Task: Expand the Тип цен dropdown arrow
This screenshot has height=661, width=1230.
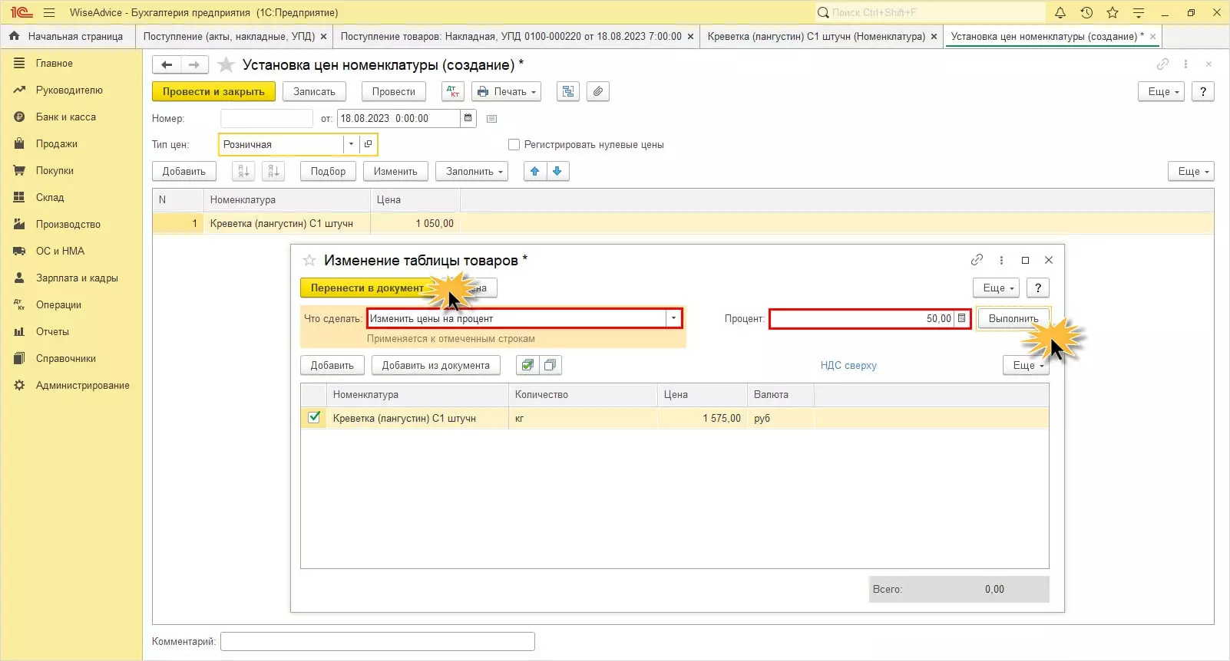Action: tap(351, 144)
